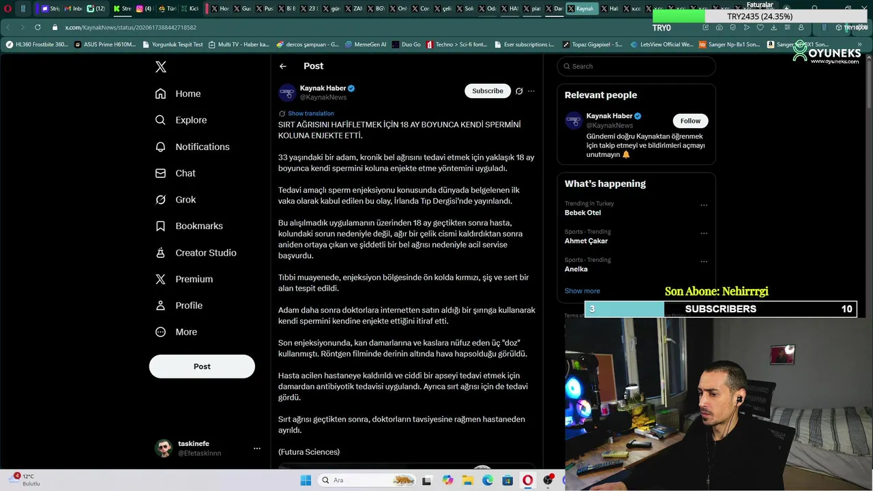The width and height of the screenshot is (873, 491).
Task: Click Show more under What's happening
Action: (x=582, y=291)
